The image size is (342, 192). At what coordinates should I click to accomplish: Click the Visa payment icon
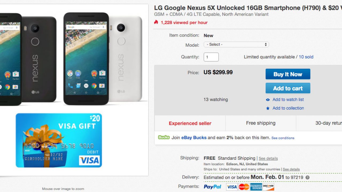pyautogui.click(x=232, y=187)
